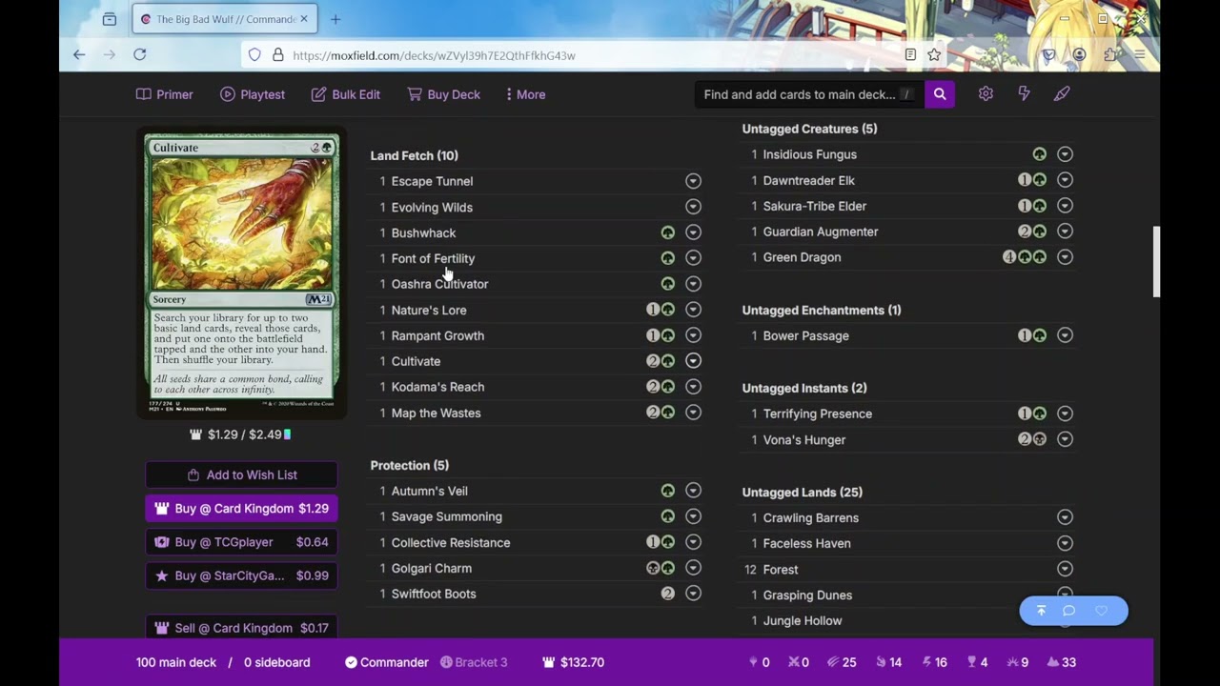
Task: Click Sell @ Card Kingdom $0.17
Action: (x=241, y=628)
